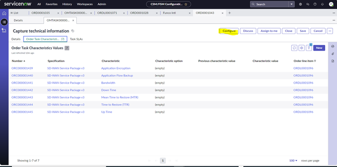Image resolution: width=337 pixels, height=167 pixels.
Task: Open ORDL0001096 in the Down Time row
Action: click(x=303, y=90)
